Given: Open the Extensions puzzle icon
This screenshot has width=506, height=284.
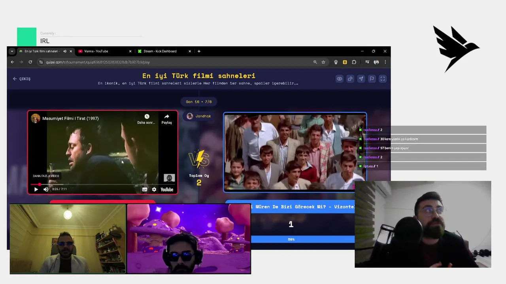Looking at the screenshot, I should 354,62.
